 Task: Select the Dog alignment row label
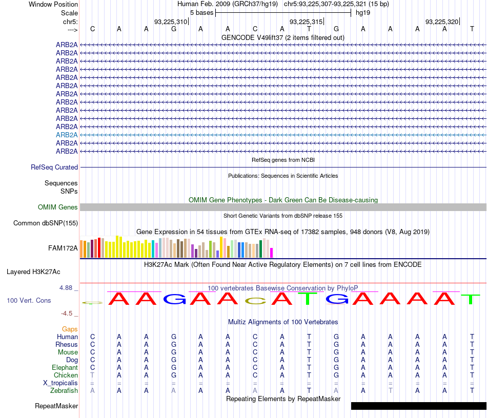pyautogui.click(x=72, y=360)
